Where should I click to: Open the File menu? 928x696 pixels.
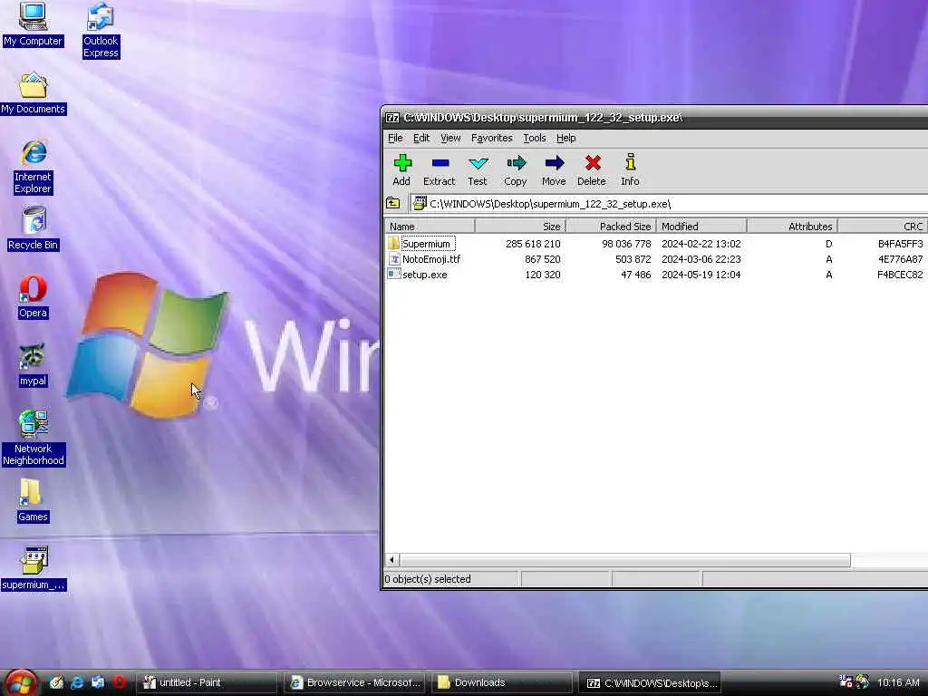pyautogui.click(x=395, y=138)
